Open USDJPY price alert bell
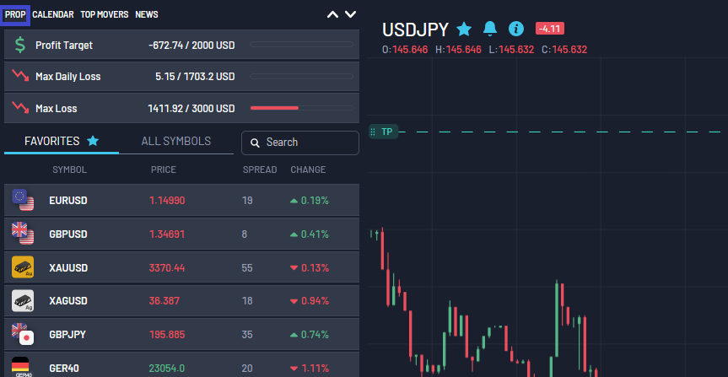The image size is (728, 377). click(490, 30)
